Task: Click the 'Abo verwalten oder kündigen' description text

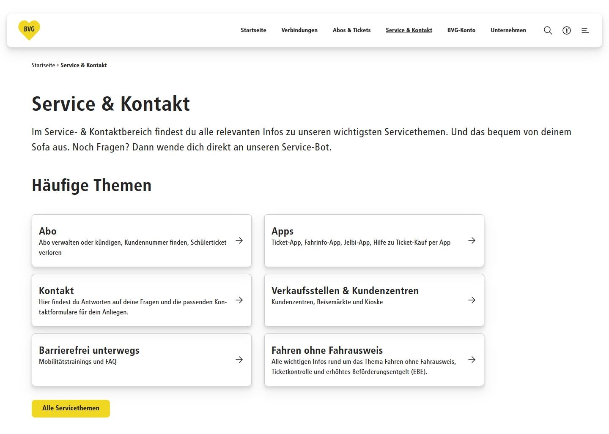Action: pos(132,248)
